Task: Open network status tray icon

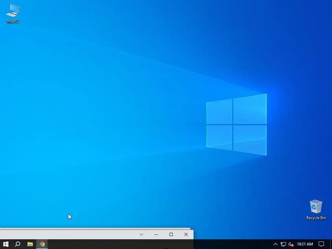Action: 283,244
